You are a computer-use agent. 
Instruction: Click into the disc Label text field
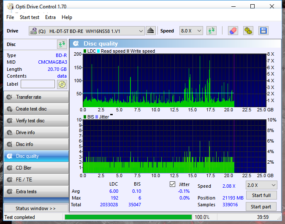click(x=38, y=84)
